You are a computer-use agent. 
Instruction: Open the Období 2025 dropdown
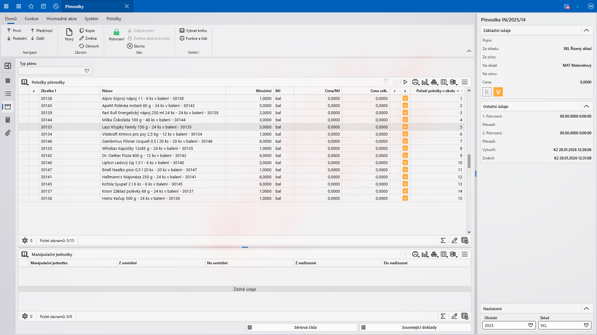click(530, 325)
